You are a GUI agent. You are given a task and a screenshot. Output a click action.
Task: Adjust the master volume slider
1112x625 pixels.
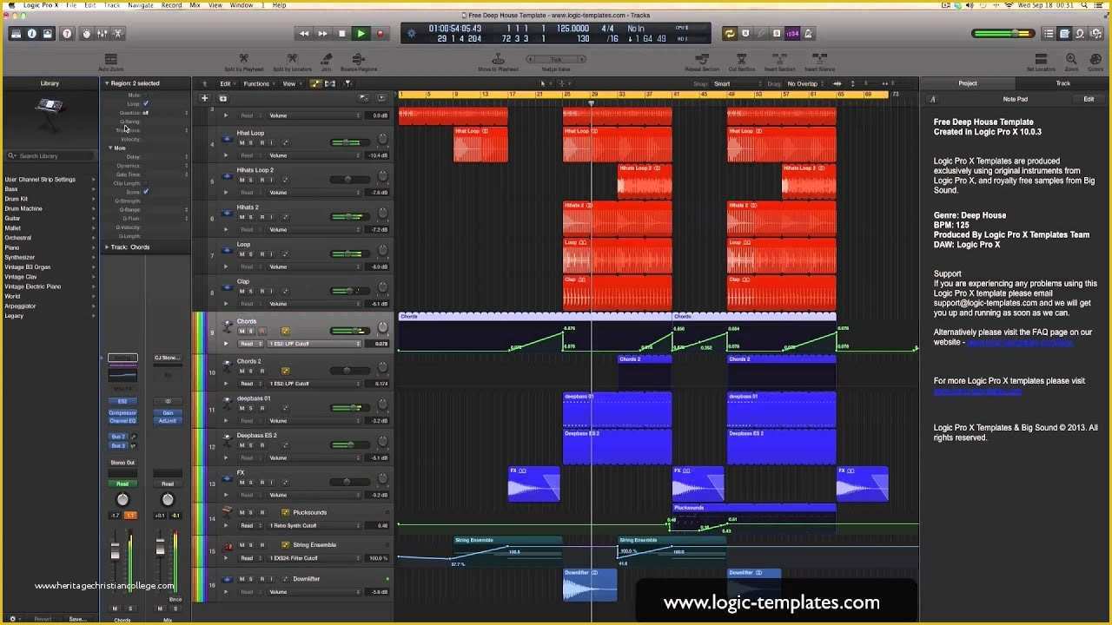click(1003, 34)
